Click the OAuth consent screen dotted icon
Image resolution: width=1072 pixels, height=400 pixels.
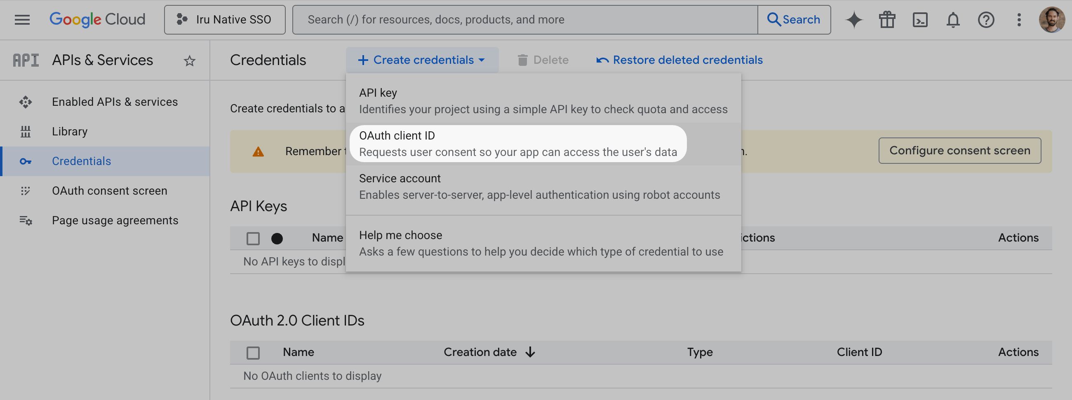(26, 191)
